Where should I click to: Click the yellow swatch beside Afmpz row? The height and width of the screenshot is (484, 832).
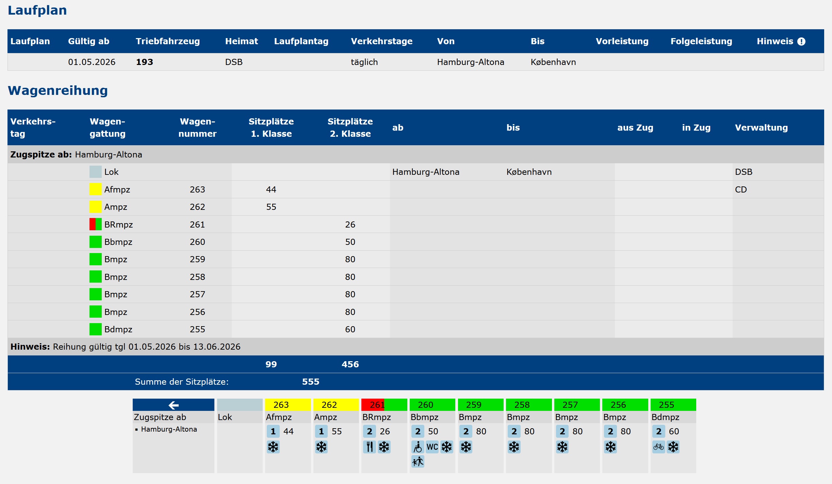pos(96,189)
